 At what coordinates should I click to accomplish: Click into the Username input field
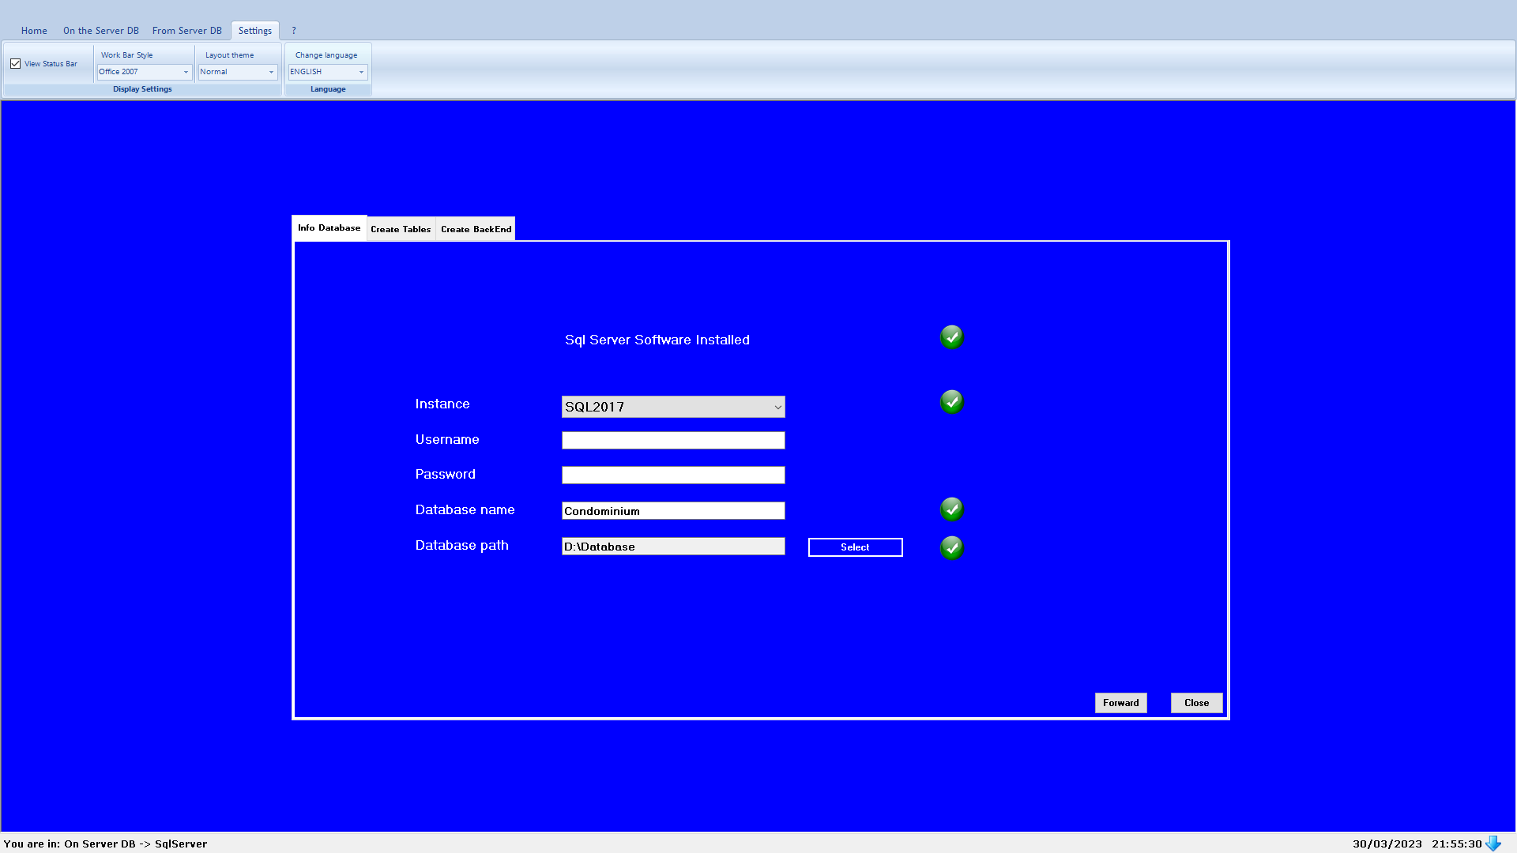(673, 441)
